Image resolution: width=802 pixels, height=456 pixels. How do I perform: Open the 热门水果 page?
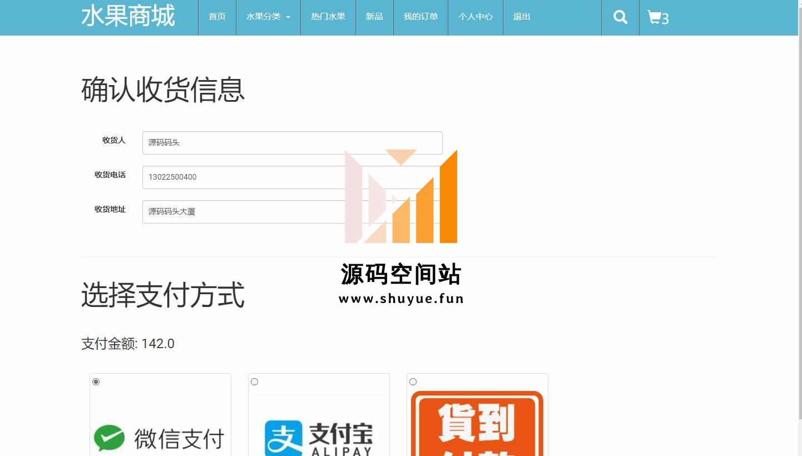tap(328, 17)
